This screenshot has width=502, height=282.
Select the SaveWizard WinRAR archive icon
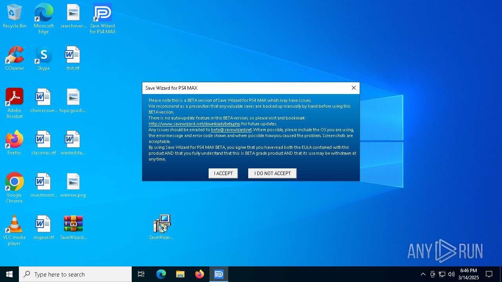(x=73, y=228)
